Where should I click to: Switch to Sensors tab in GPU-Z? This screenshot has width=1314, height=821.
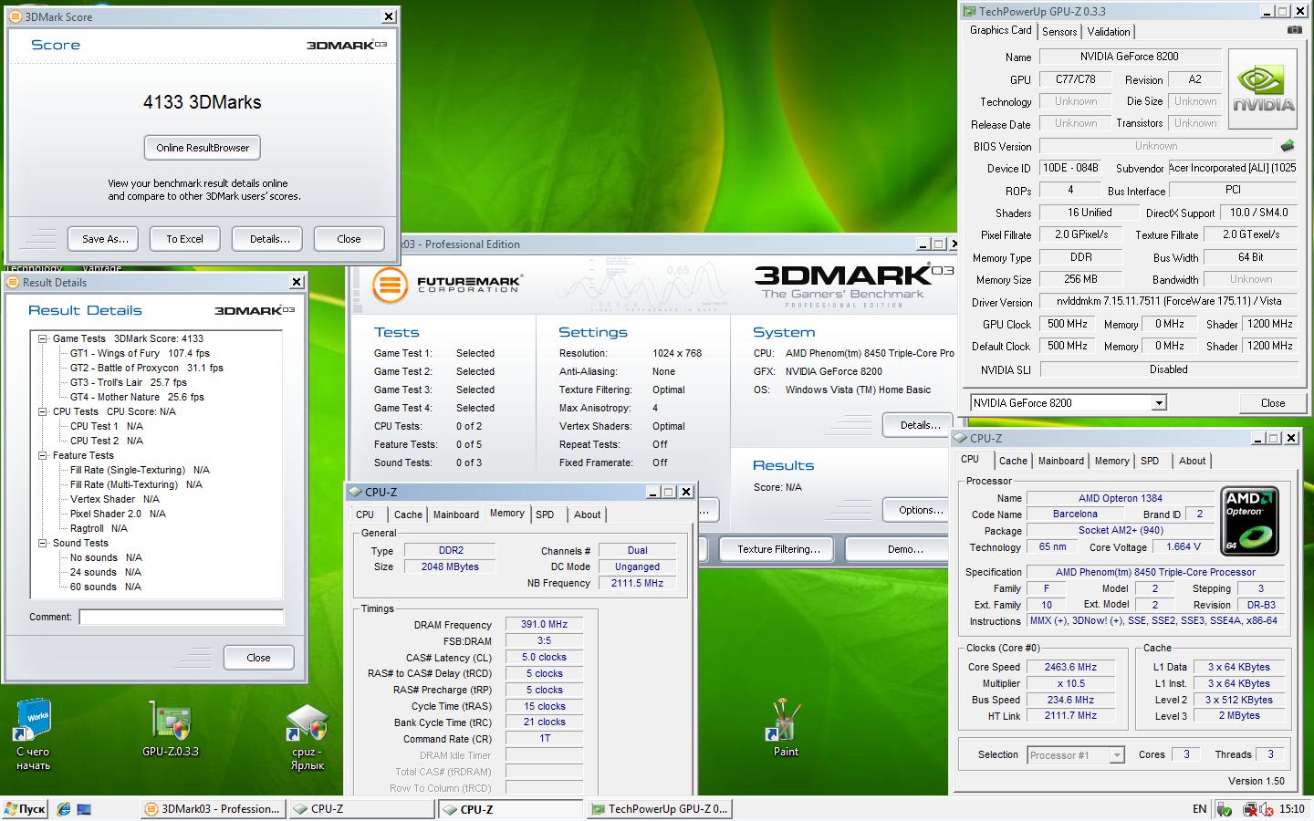pos(1059,32)
